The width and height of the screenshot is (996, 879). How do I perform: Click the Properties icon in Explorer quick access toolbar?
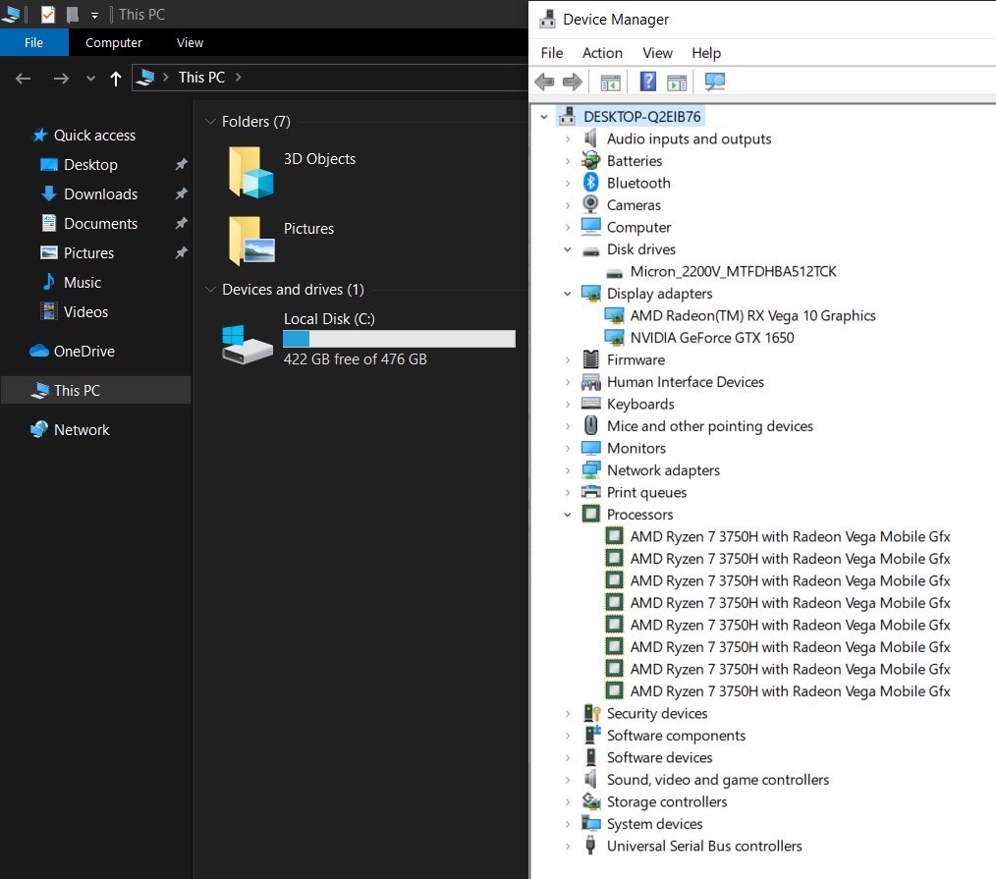tap(48, 15)
